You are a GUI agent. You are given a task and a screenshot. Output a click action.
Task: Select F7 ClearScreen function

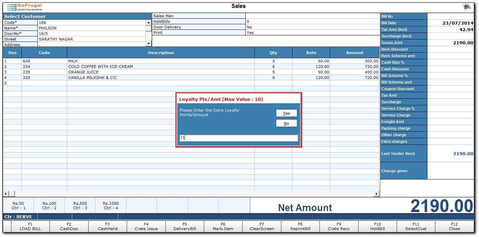coord(262,227)
